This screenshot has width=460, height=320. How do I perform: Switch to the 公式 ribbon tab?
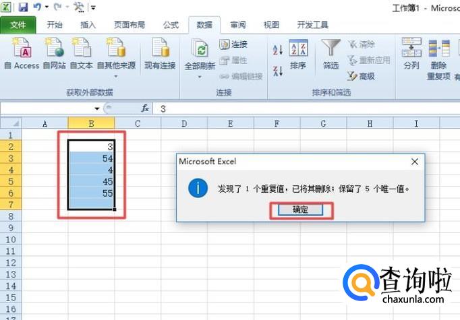click(171, 25)
